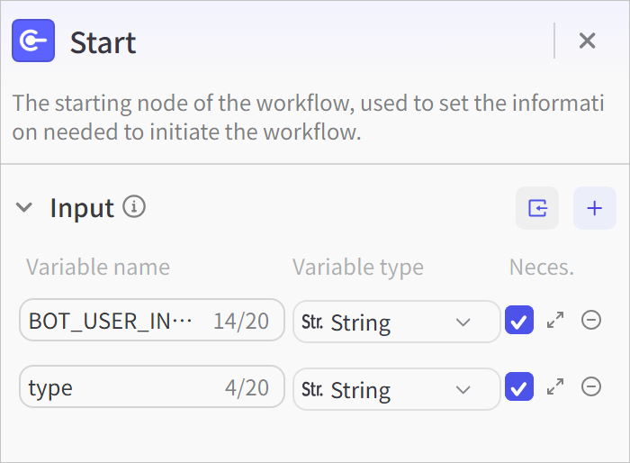
Task: Show the Input info tooltip icon
Action: click(134, 207)
